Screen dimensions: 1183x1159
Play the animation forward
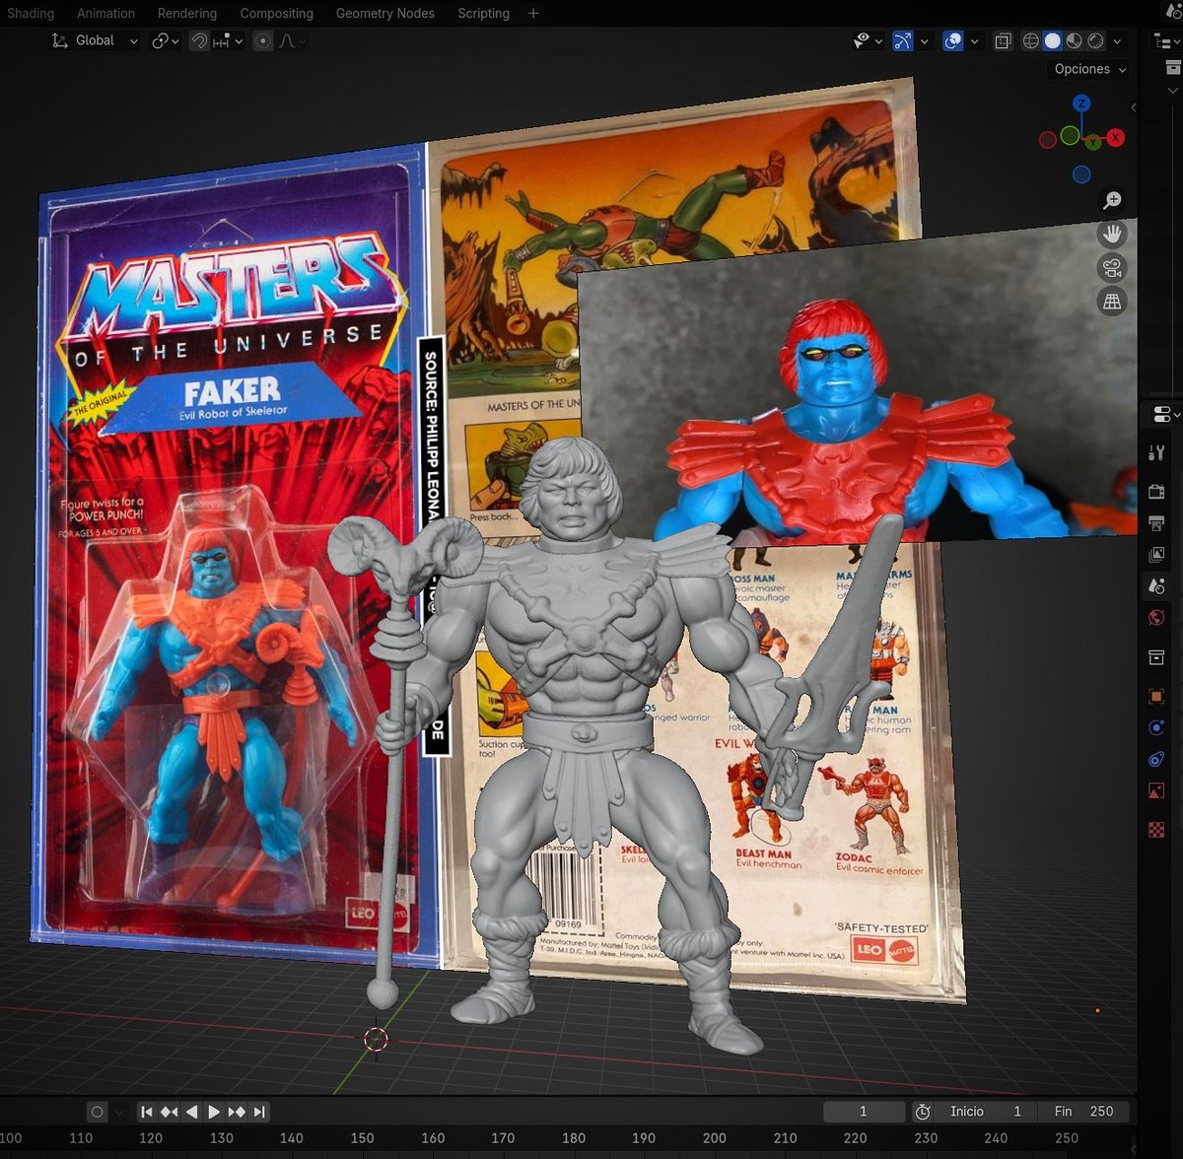(213, 1112)
